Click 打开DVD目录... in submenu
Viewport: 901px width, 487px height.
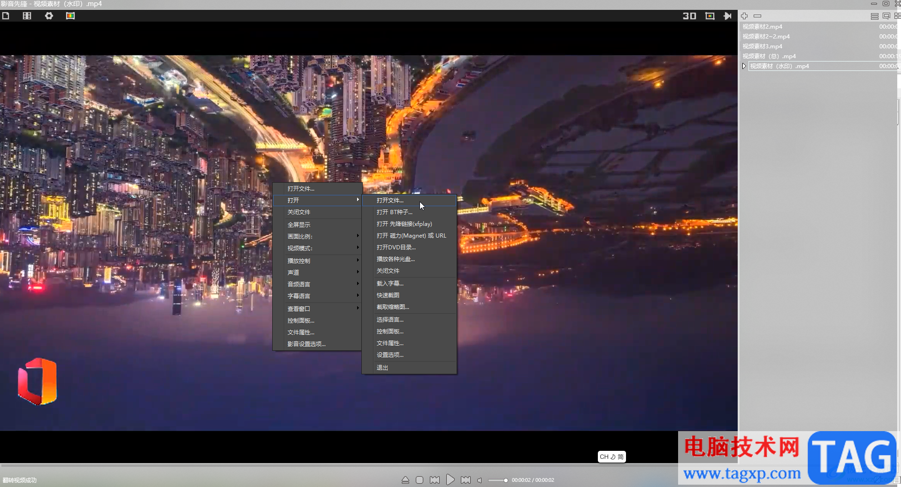409,247
